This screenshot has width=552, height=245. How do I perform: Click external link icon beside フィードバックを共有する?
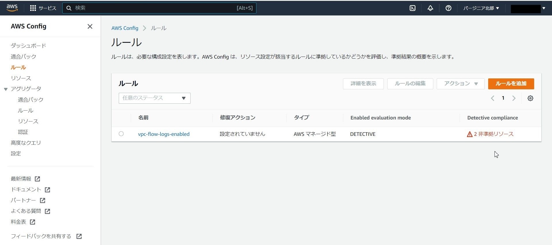tap(79, 236)
